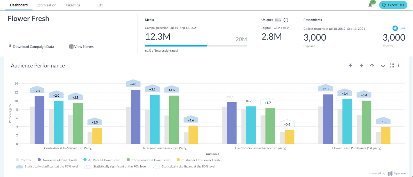Click the 2.8M uniques value

point(272,37)
